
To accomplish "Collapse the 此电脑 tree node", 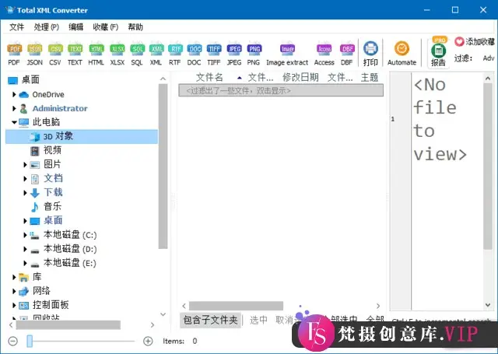I will coord(14,122).
